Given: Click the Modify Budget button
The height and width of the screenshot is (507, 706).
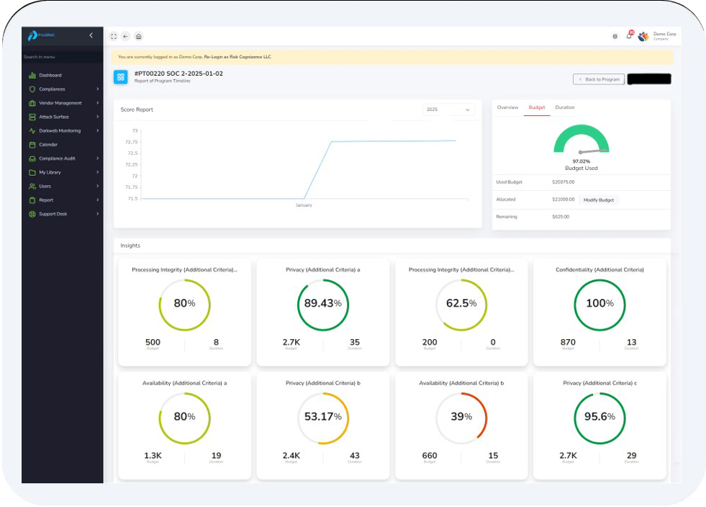Looking at the screenshot, I should pos(598,199).
